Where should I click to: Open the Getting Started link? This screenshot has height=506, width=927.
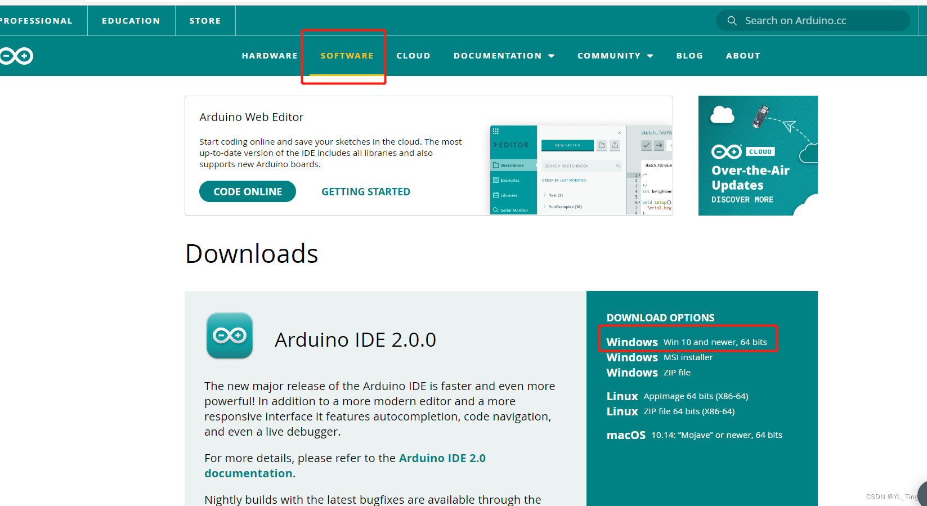pyautogui.click(x=366, y=192)
